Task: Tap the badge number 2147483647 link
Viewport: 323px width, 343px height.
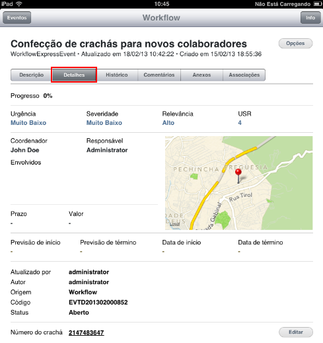Action: pos(86,332)
